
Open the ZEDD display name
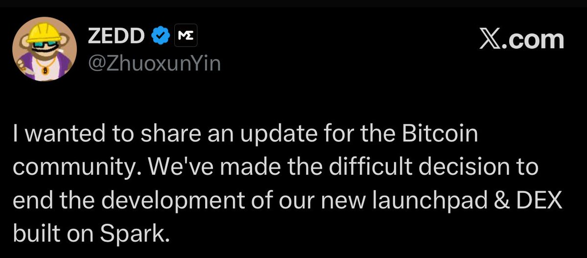(117, 36)
